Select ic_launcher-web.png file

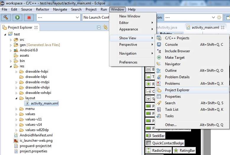coord(33,141)
